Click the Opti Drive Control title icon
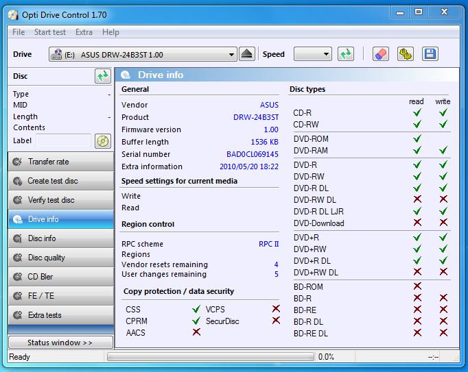This screenshot has width=468, height=372. point(13,15)
